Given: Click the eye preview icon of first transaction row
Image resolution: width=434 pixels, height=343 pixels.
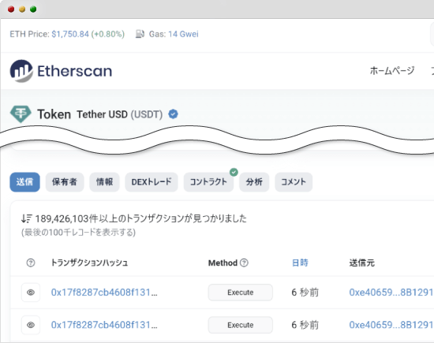Looking at the screenshot, I should tap(31, 293).
